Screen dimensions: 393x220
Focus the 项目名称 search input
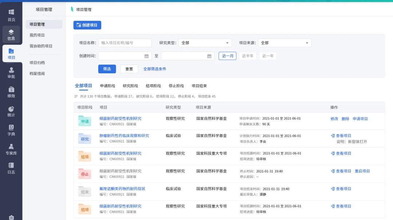[125, 43]
